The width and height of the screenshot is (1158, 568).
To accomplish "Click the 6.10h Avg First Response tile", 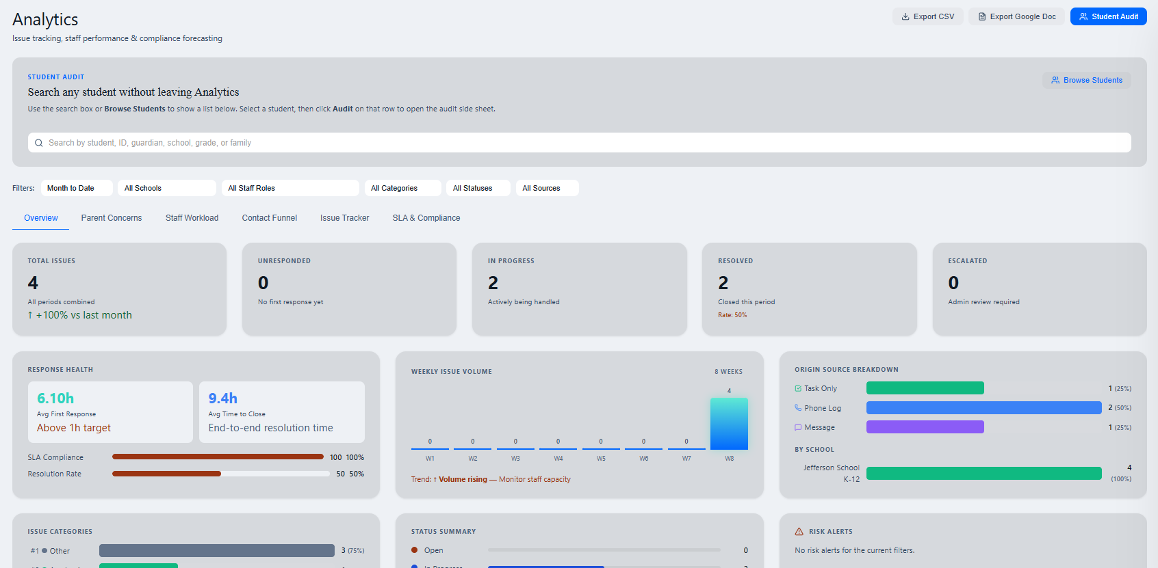I will coord(110,412).
